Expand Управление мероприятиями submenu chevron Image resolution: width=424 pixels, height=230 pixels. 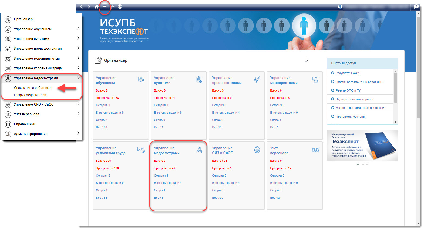[x=78, y=58]
